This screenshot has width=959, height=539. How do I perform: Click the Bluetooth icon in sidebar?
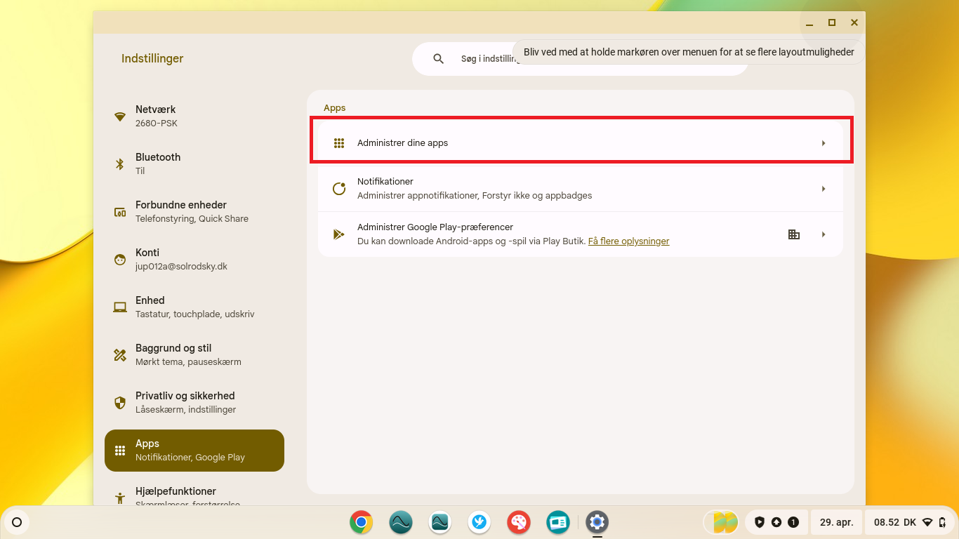pyautogui.click(x=120, y=164)
